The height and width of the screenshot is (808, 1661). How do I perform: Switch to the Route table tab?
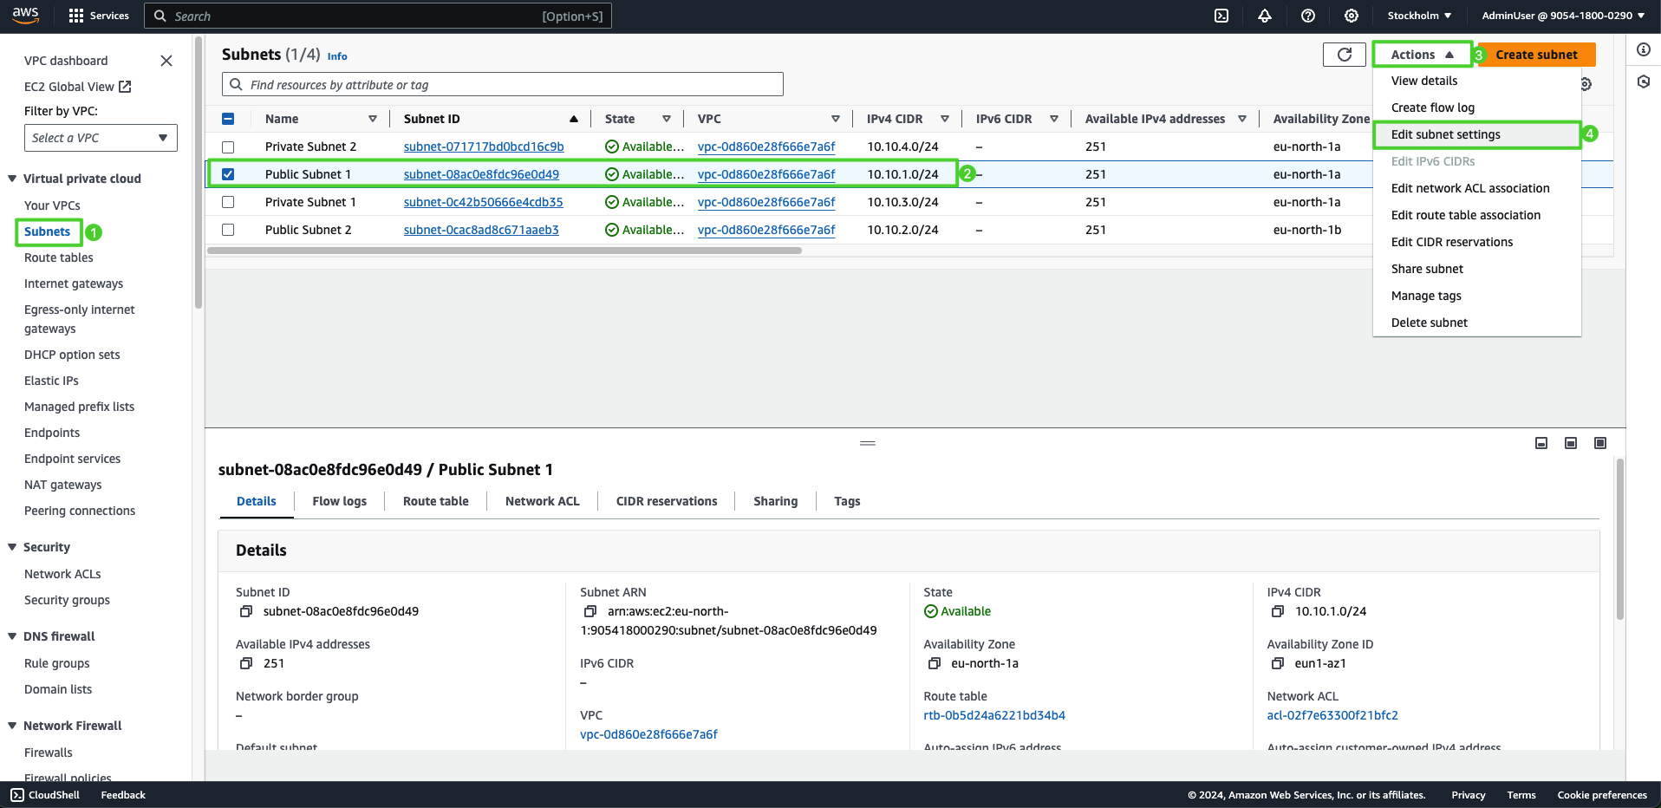(435, 501)
